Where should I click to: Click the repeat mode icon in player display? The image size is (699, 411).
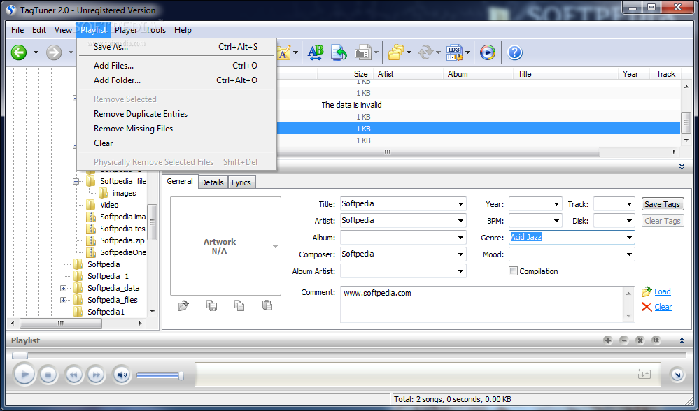(644, 375)
